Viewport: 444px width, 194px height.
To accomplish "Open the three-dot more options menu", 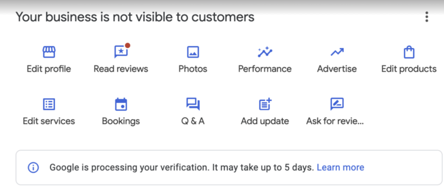I will point(427,17).
